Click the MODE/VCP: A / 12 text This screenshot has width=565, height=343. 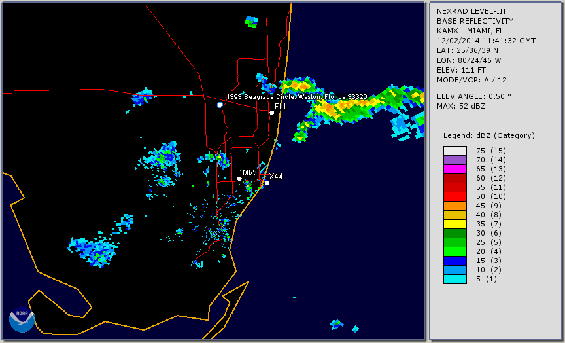coord(471,80)
